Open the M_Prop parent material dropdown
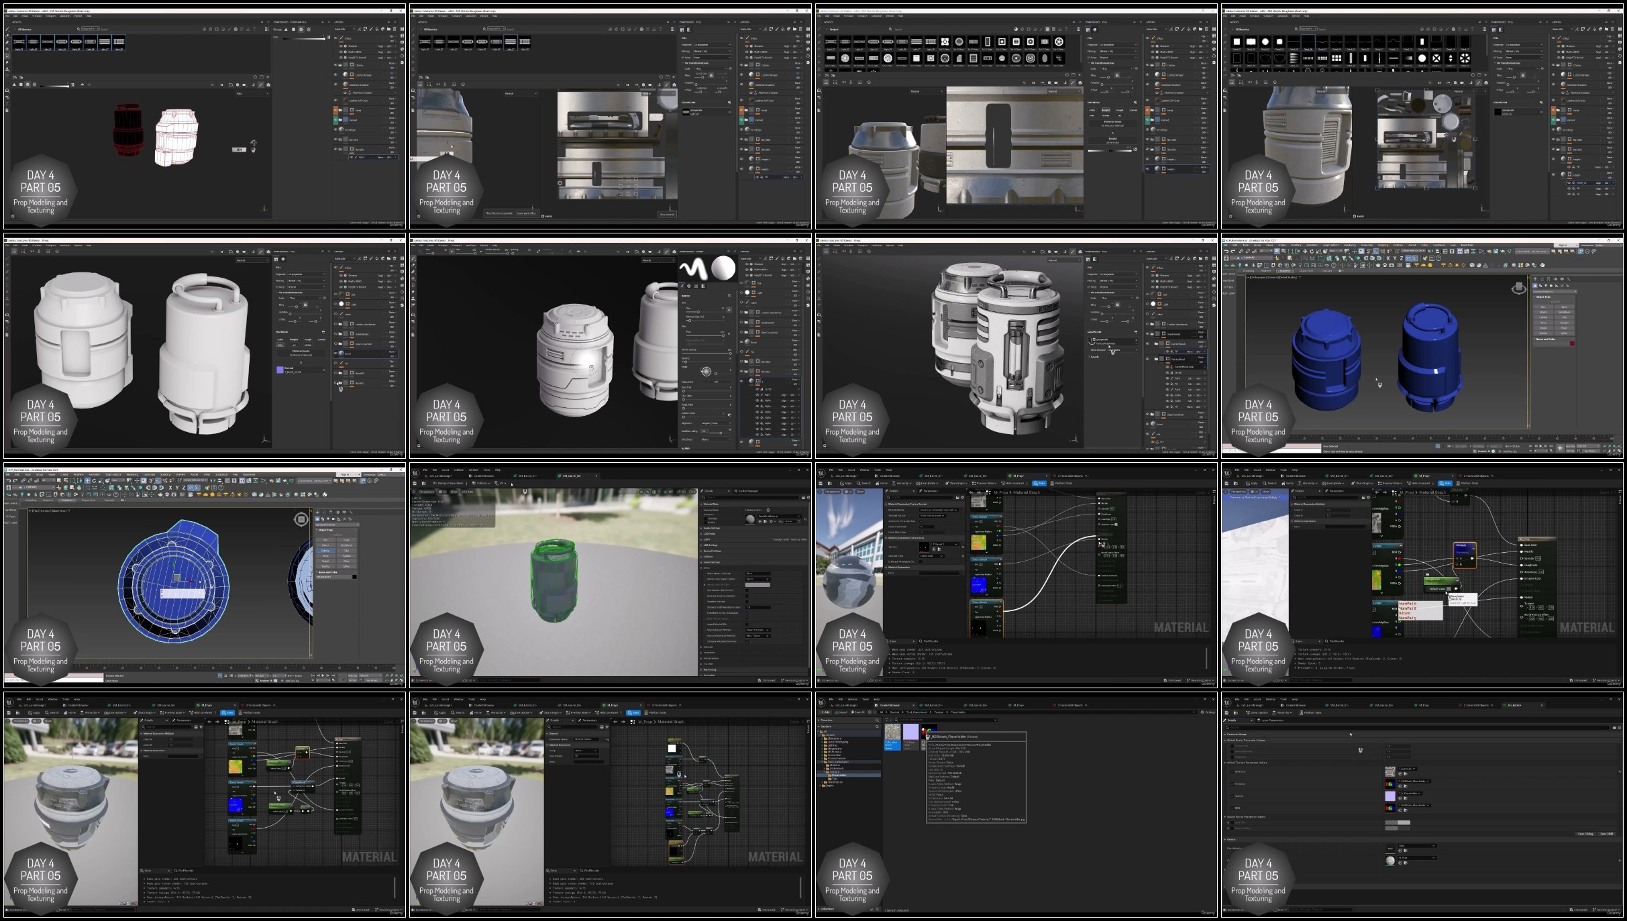This screenshot has width=1627, height=921. [x=1417, y=858]
